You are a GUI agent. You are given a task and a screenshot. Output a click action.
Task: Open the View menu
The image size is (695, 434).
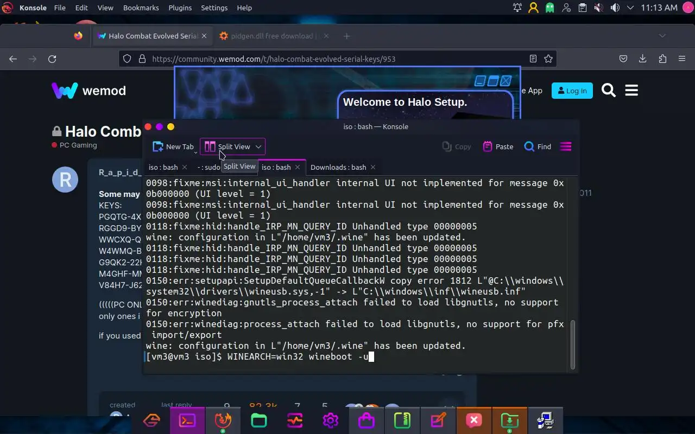(x=105, y=8)
